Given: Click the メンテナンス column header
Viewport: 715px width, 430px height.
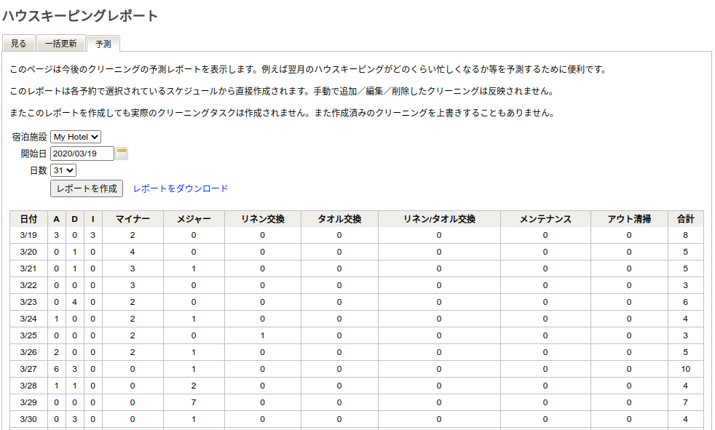Looking at the screenshot, I should [x=545, y=219].
